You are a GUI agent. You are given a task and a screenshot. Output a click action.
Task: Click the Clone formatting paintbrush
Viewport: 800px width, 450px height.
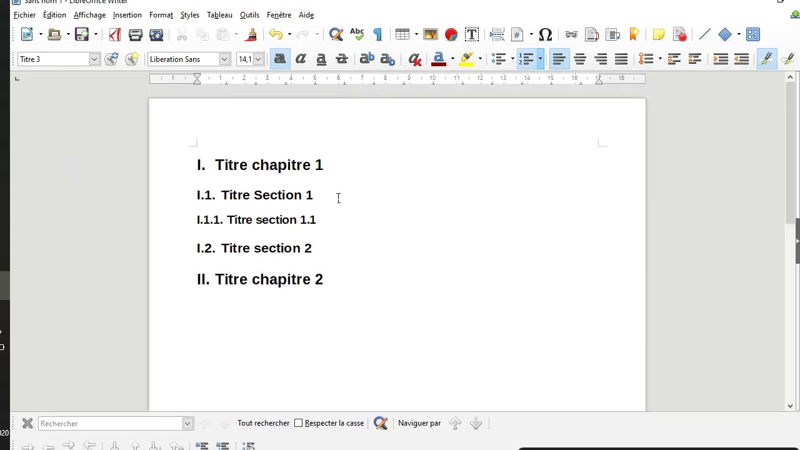click(251, 35)
